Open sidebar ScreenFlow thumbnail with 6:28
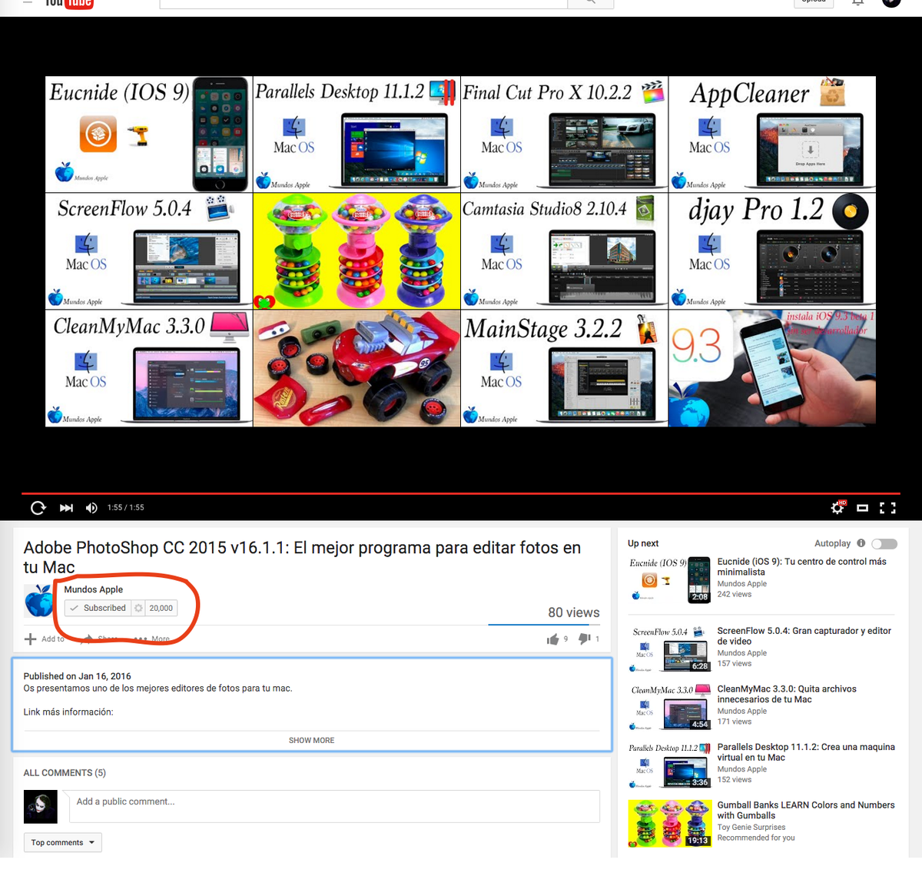Image resolution: width=922 pixels, height=876 pixels. (x=669, y=649)
